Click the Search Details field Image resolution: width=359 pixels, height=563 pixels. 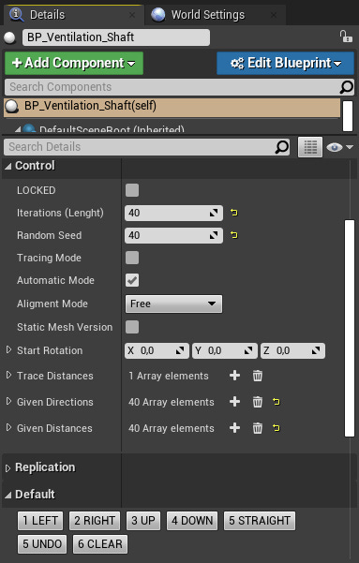click(x=147, y=147)
